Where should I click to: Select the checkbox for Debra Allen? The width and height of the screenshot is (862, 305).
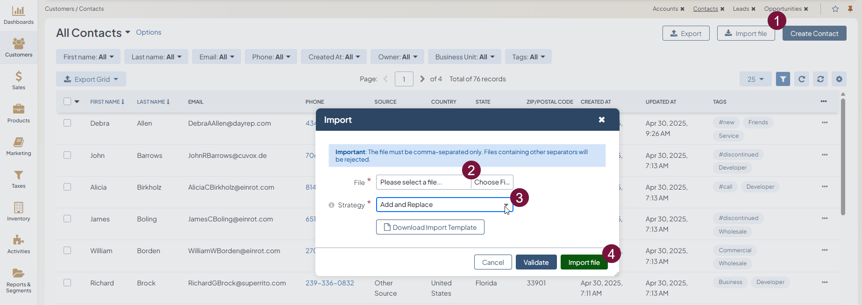point(67,123)
